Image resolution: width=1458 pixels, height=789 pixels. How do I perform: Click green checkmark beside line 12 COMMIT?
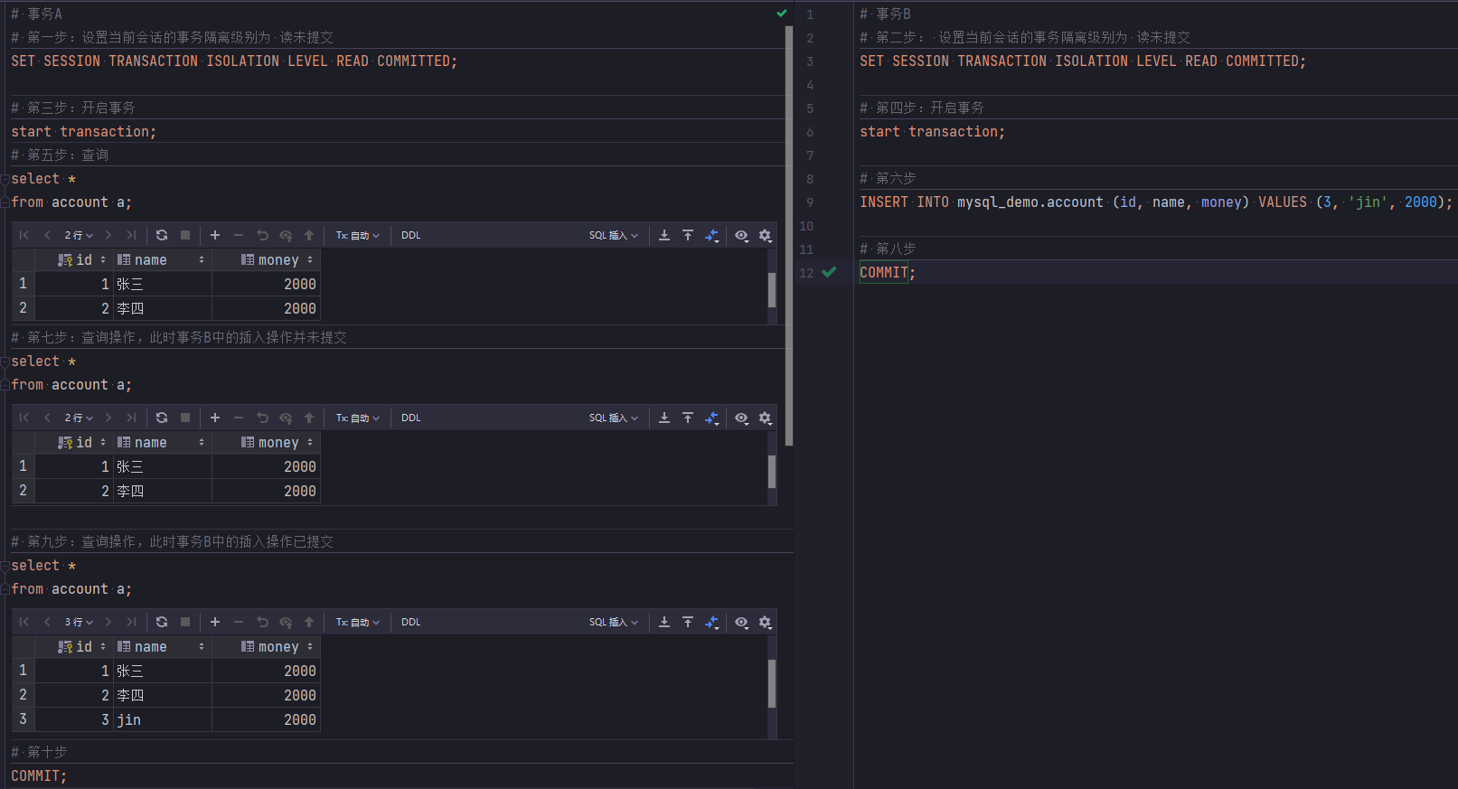tap(829, 272)
